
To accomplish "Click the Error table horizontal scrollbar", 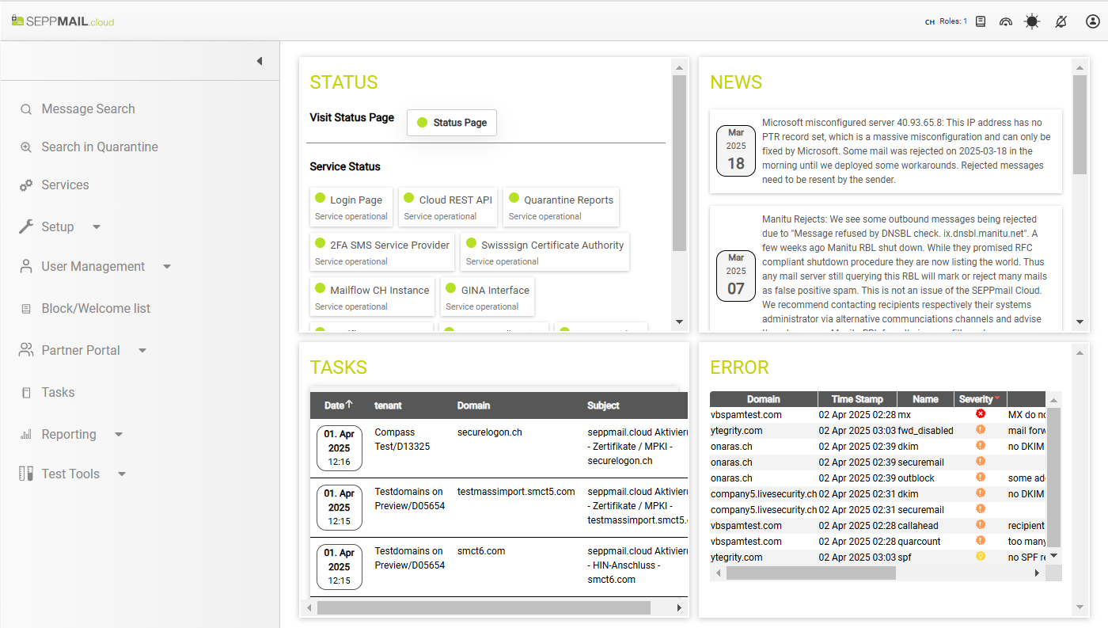I will [811, 573].
